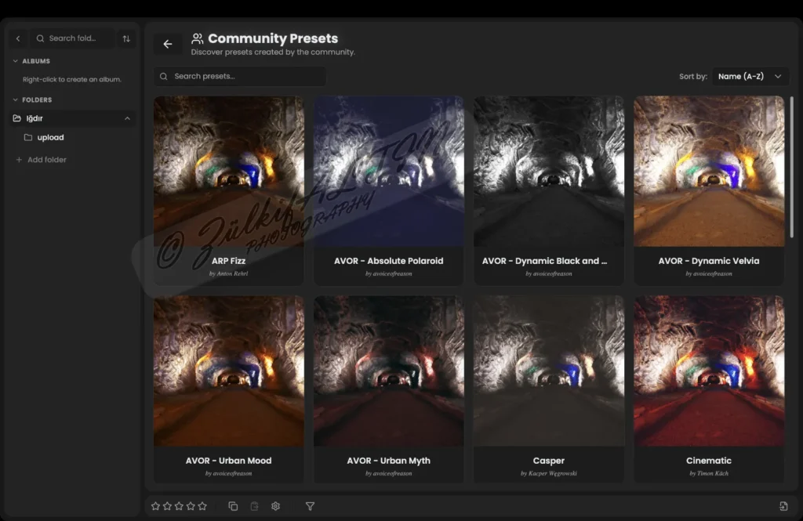Click the Community Presets people icon

click(197, 38)
